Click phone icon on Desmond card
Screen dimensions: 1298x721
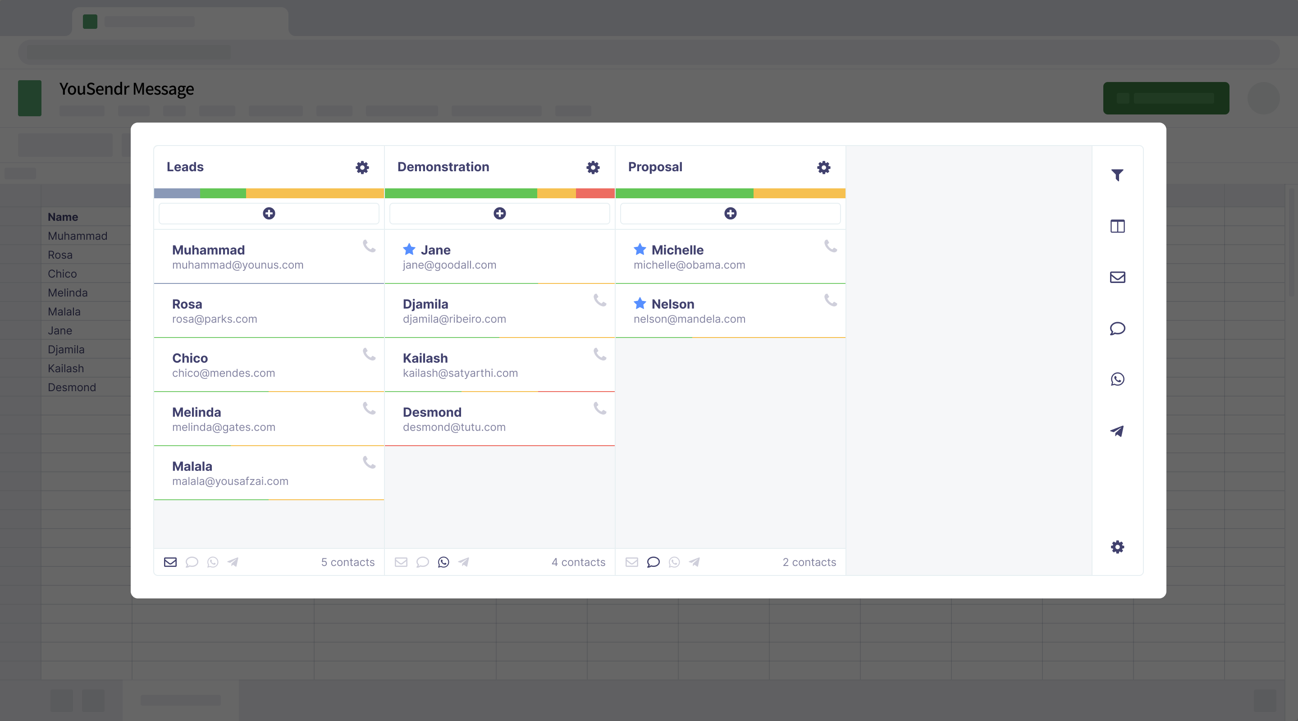pos(600,408)
